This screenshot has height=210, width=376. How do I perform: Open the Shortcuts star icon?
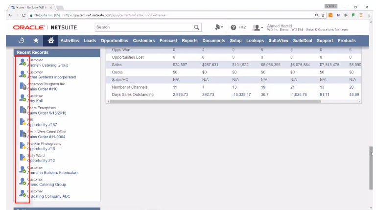pos(36,41)
